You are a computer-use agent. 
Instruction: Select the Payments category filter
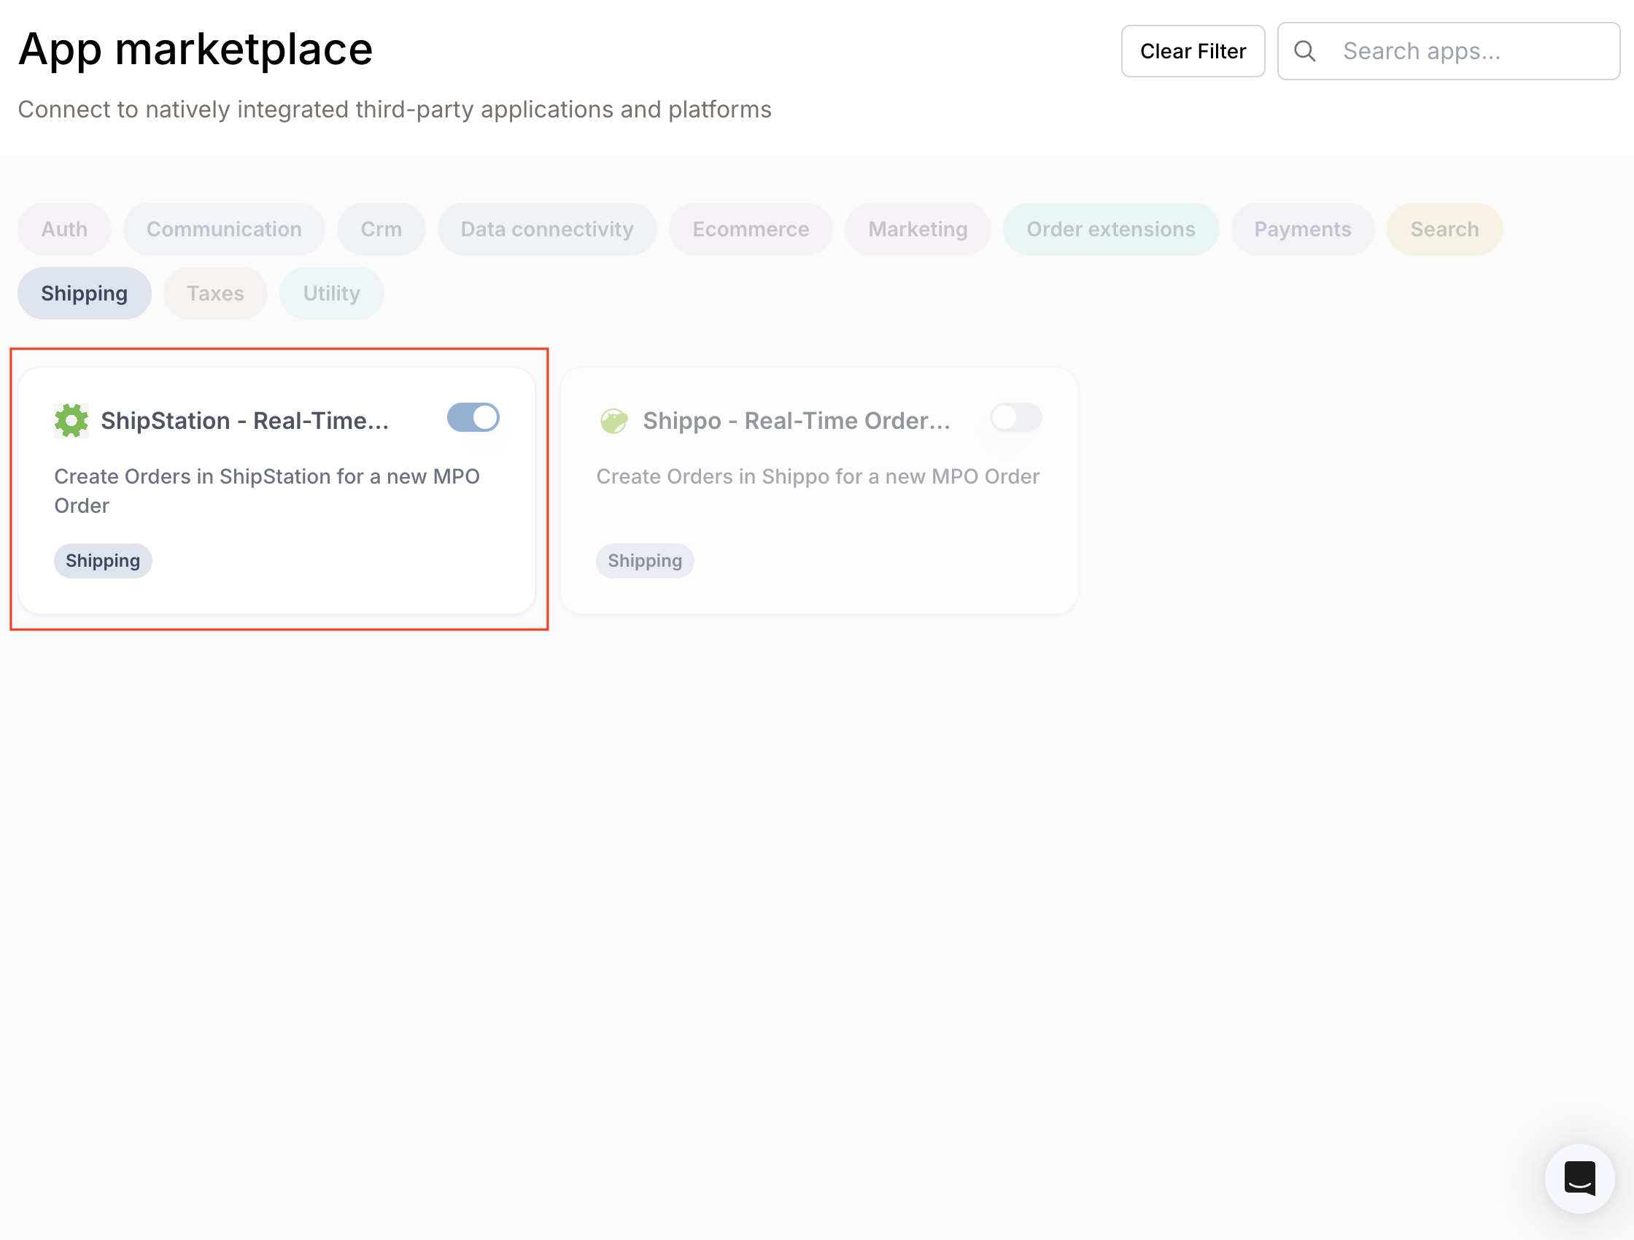pyautogui.click(x=1302, y=229)
